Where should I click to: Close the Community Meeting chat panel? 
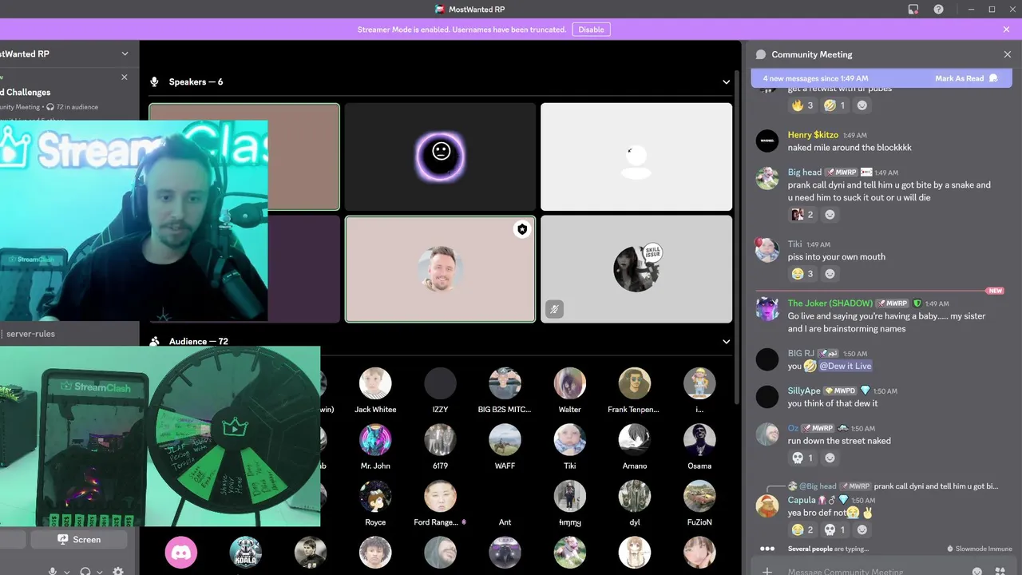click(1007, 54)
